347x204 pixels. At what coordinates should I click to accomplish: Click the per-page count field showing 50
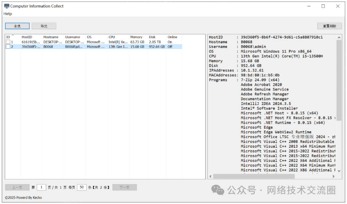coord(82,187)
